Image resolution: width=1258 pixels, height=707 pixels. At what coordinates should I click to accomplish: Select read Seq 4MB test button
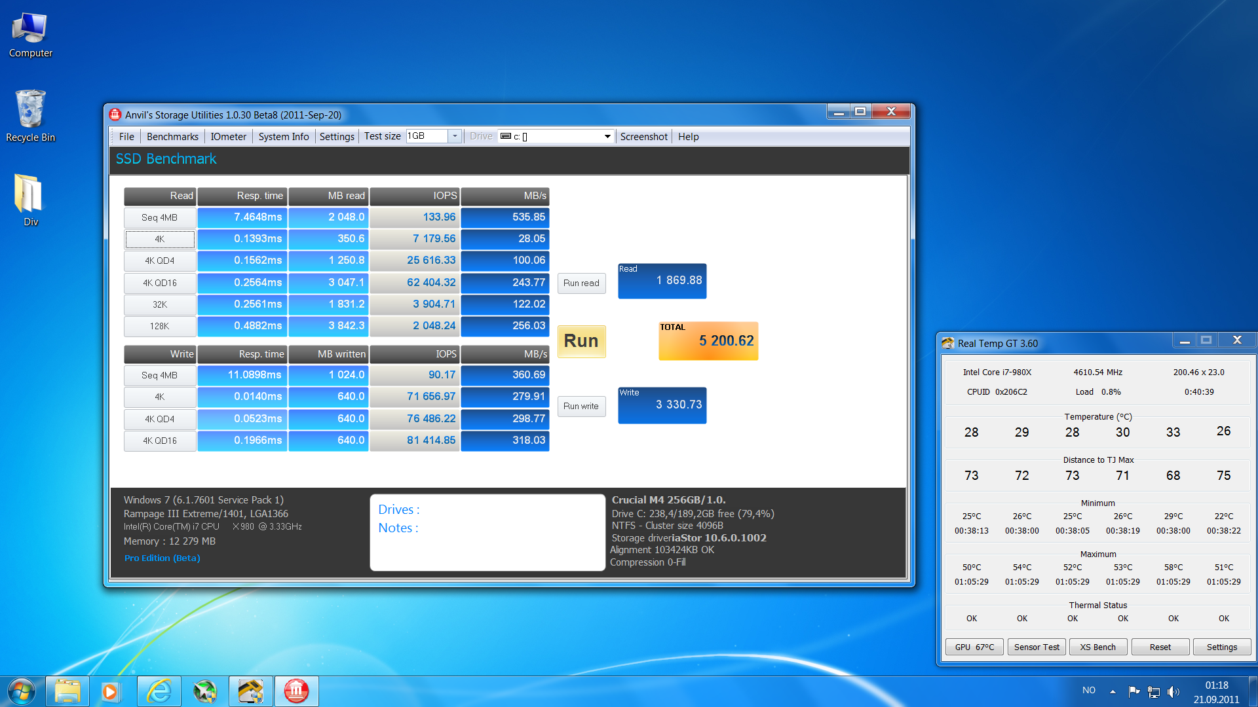click(x=160, y=217)
